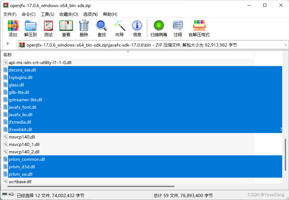The image size is (289, 200).
Task: Select the glass.dll file entry
Action: tap(16, 85)
